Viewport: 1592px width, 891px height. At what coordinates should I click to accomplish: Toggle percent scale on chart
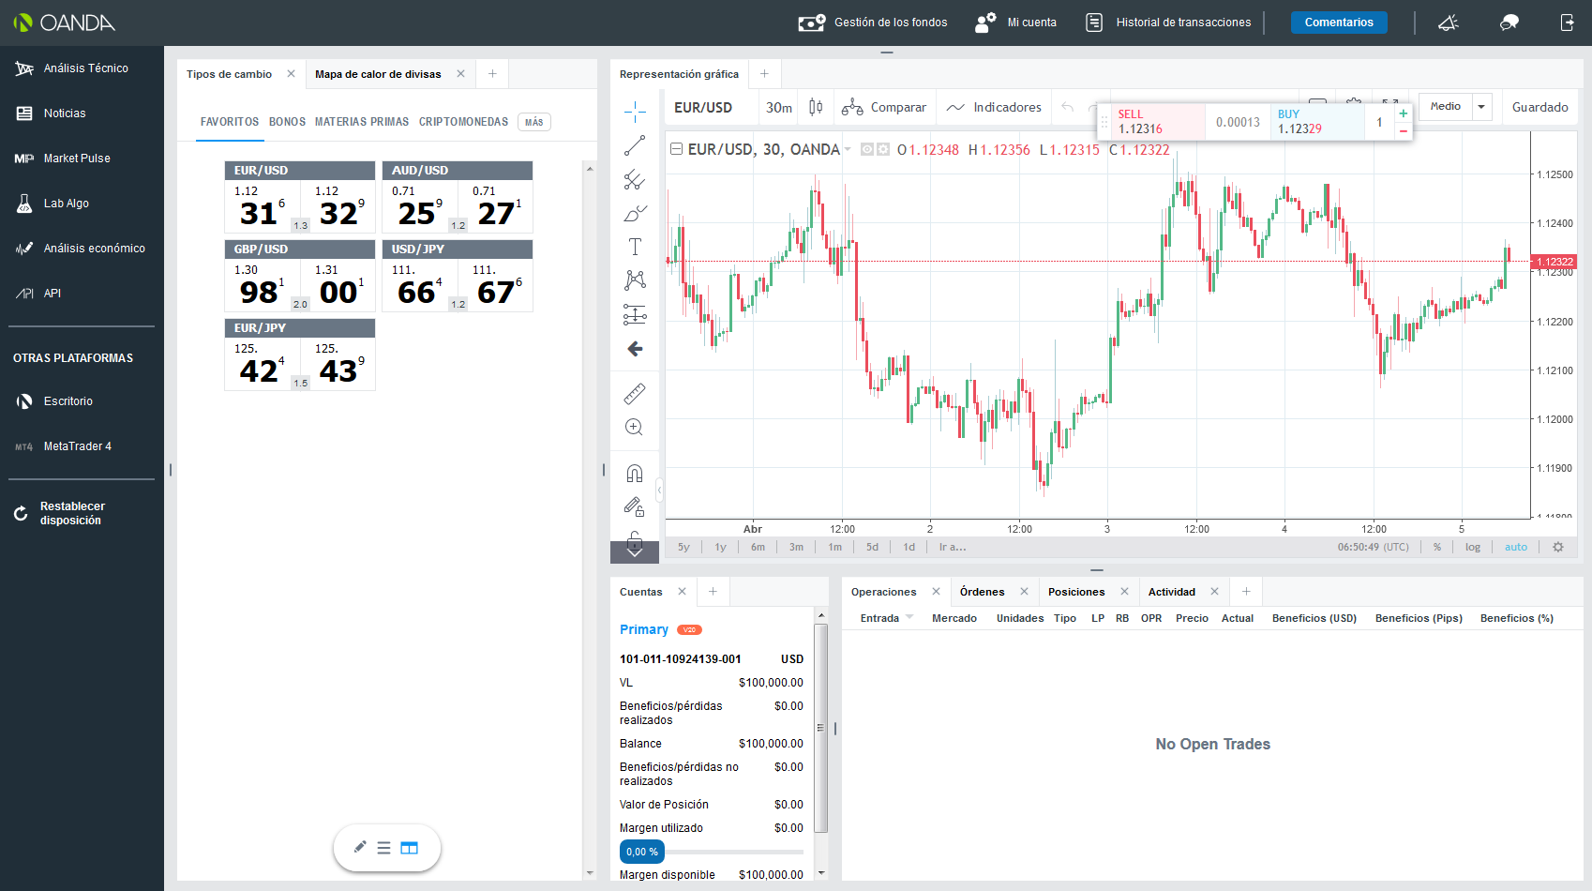tap(1437, 547)
